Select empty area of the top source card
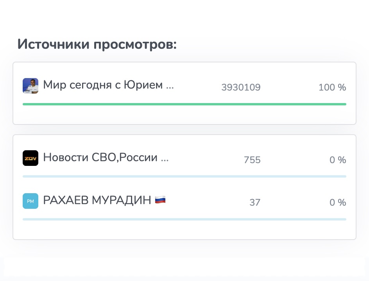This screenshot has height=281, width=369. pos(184,115)
